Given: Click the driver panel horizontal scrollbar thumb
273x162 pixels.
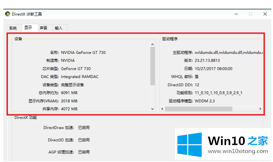Looking at the screenshot, I should coord(199,109).
